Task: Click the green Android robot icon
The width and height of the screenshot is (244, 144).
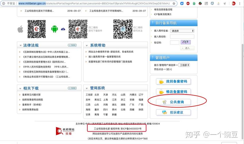Action: (55, 29)
